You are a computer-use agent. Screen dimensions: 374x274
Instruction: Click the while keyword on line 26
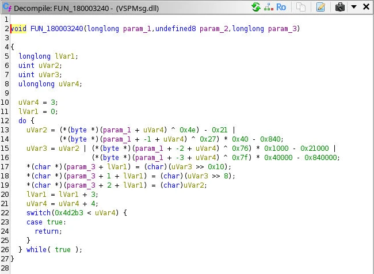point(36,250)
